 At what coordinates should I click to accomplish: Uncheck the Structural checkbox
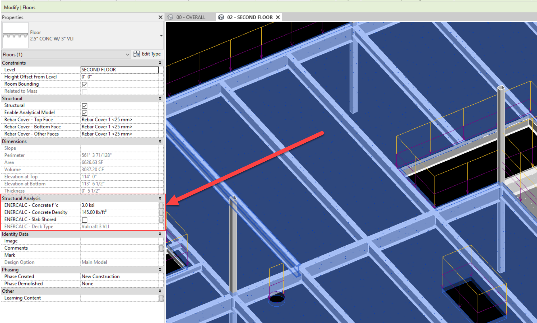pyautogui.click(x=85, y=106)
